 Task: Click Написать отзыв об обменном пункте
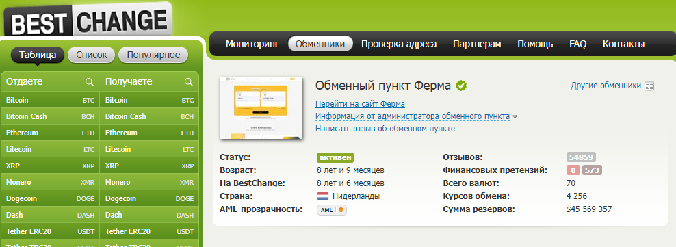[x=385, y=129]
